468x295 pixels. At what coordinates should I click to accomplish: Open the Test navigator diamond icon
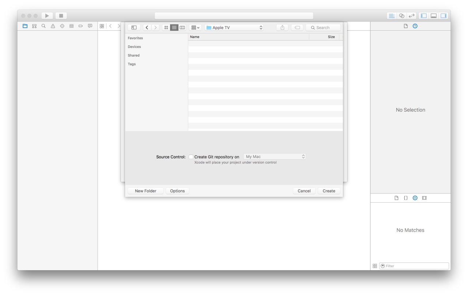tap(62, 26)
